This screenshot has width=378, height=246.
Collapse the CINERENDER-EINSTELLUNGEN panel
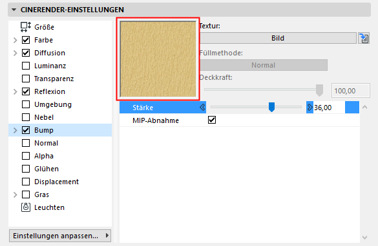pyautogui.click(x=14, y=10)
